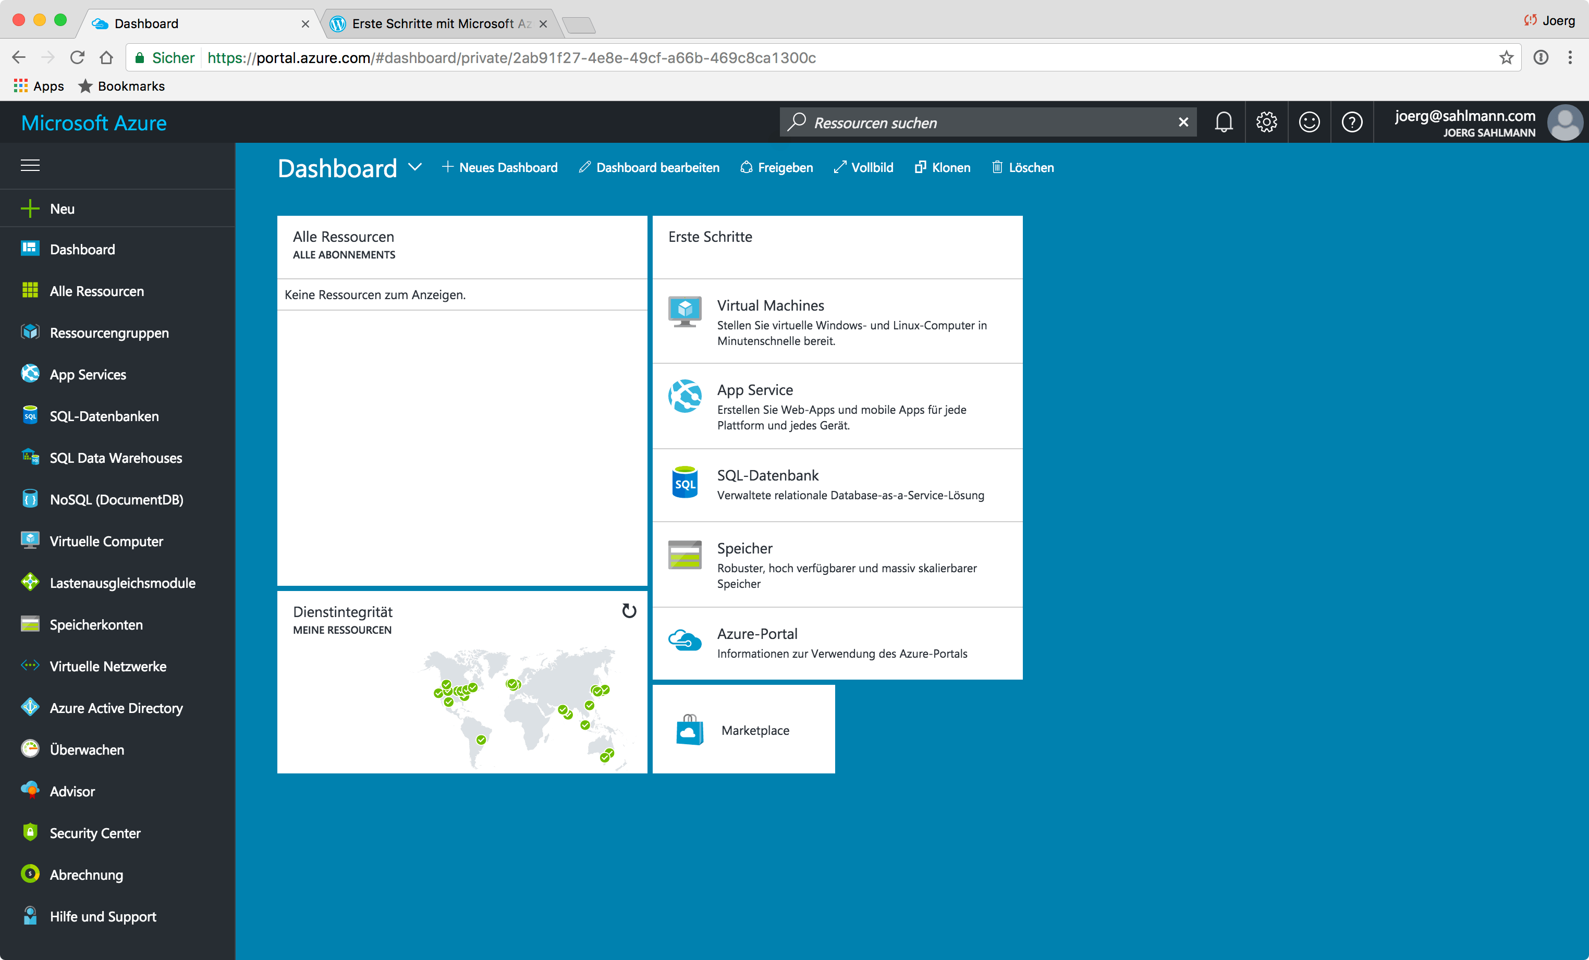Open Speicher in Erste Schritte

[837, 564]
